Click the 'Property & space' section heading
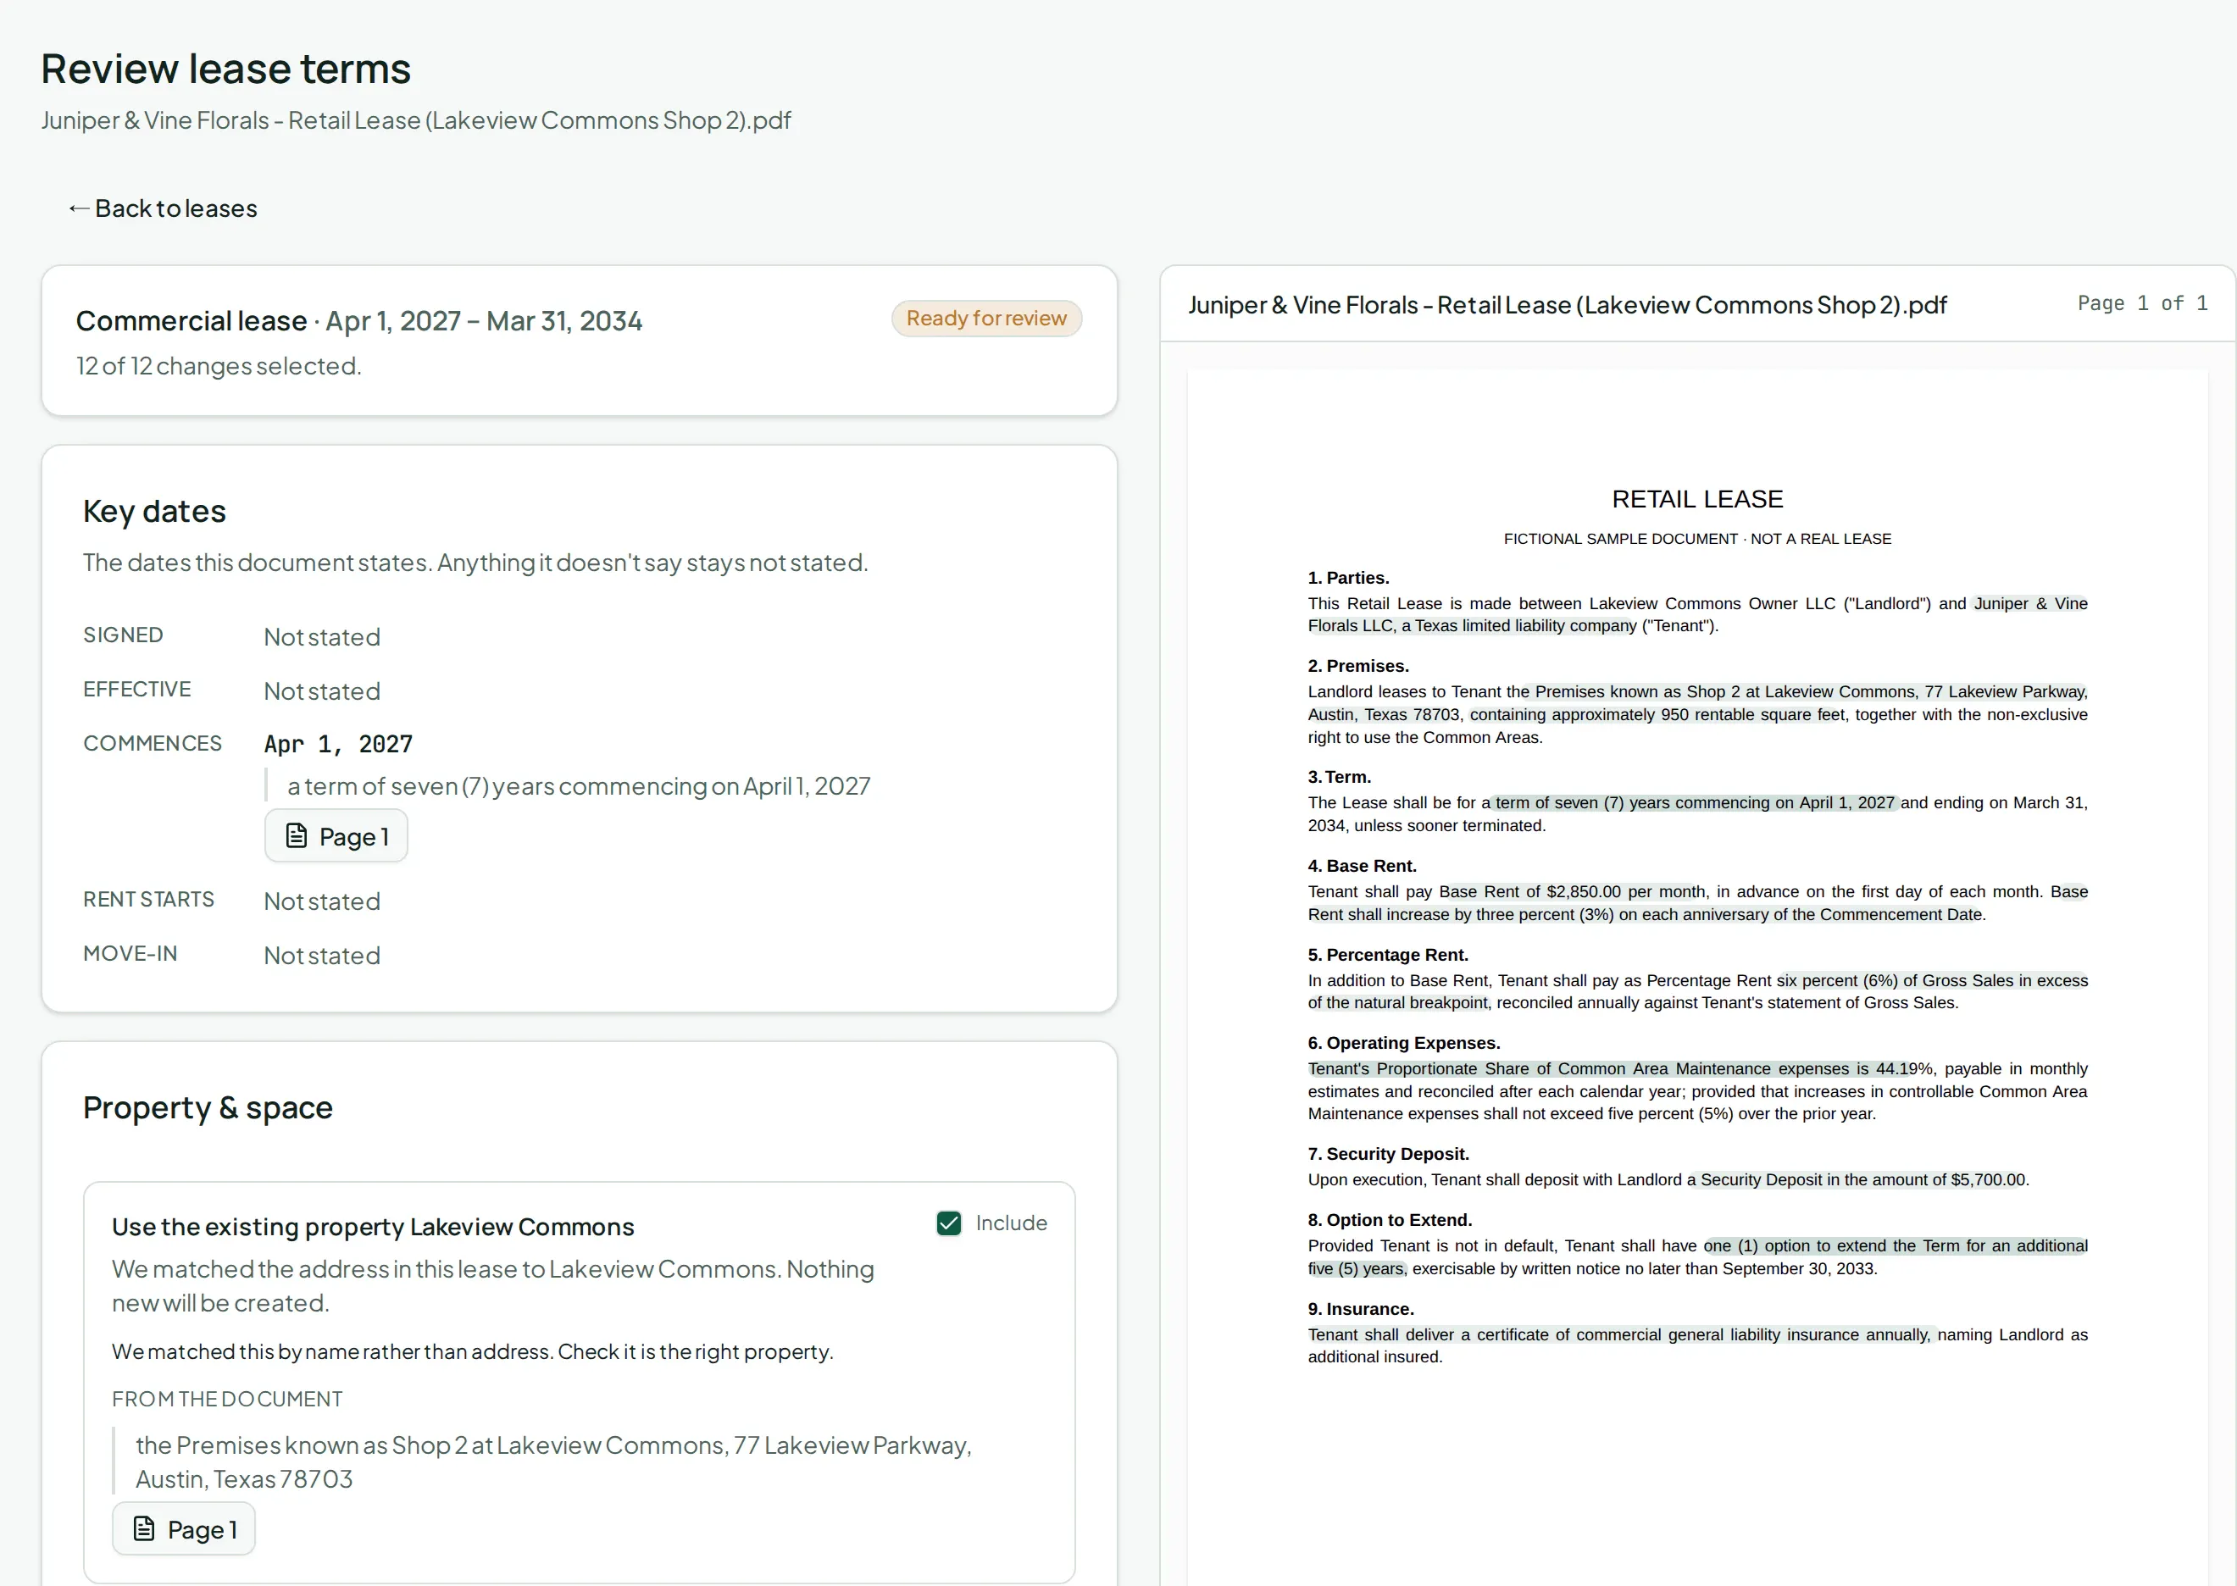Viewport: 2237px width, 1586px height. (x=208, y=1107)
